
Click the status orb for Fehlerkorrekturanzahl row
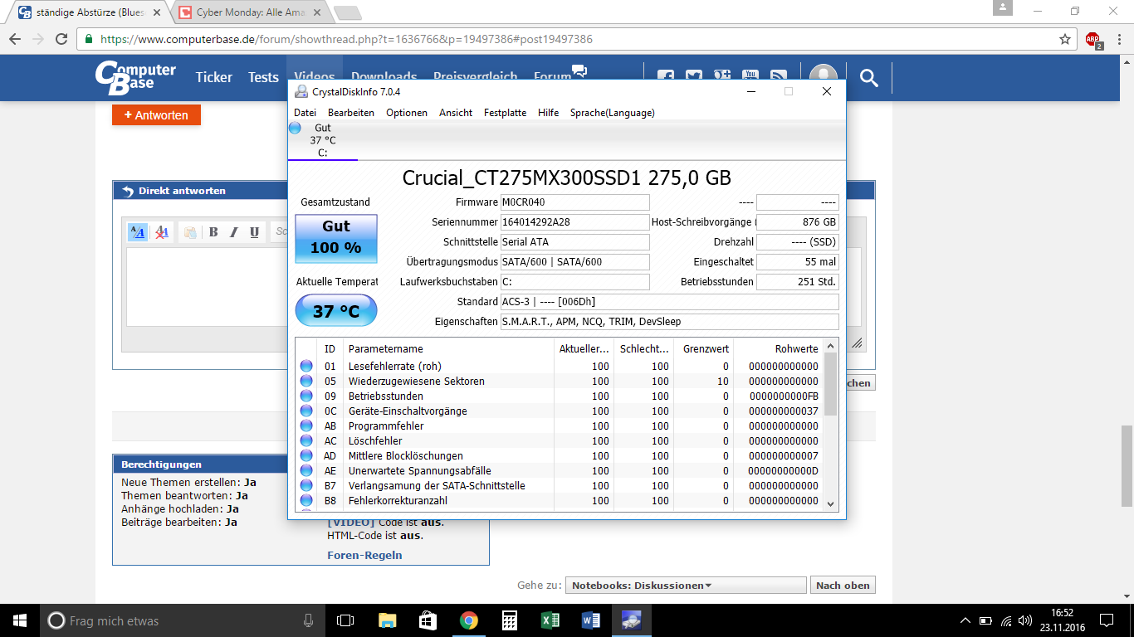306,500
